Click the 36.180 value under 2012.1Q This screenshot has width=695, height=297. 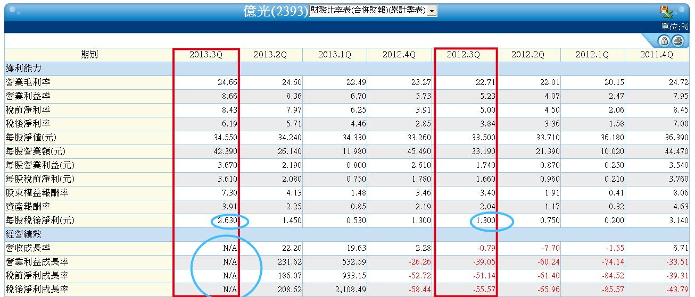[611, 138]
